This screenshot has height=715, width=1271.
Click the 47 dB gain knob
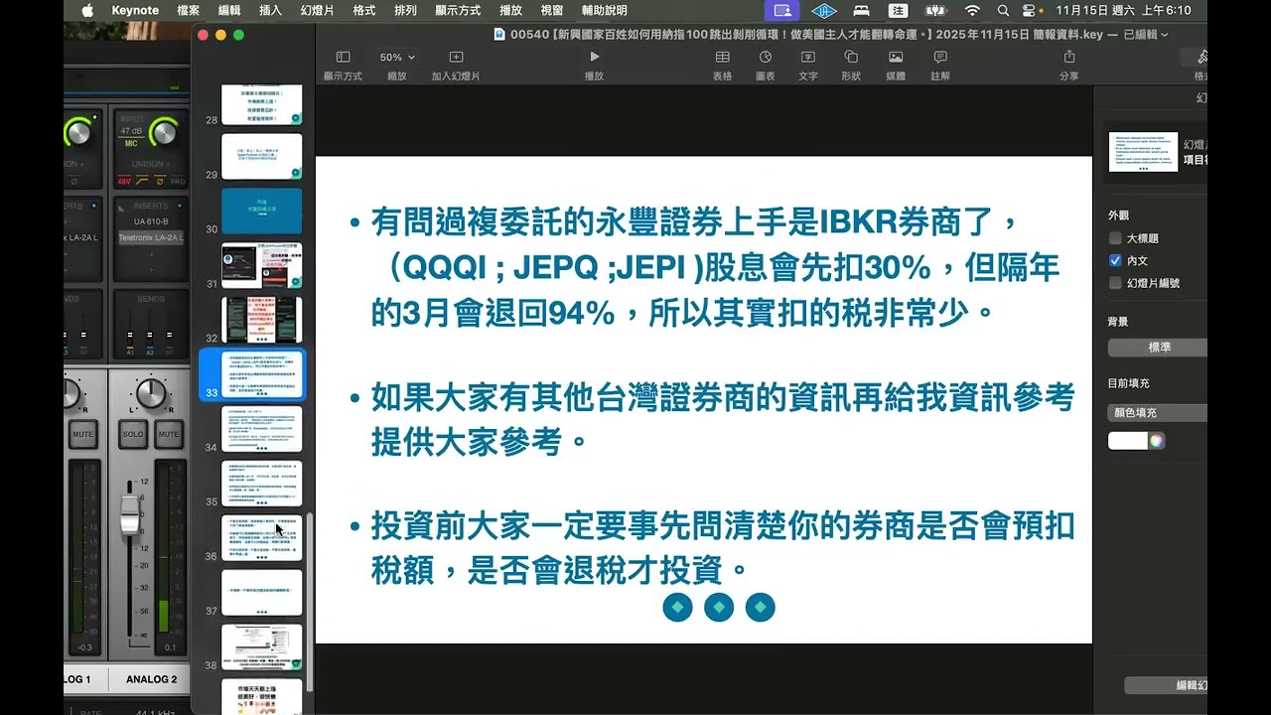(x=164, y=131)
